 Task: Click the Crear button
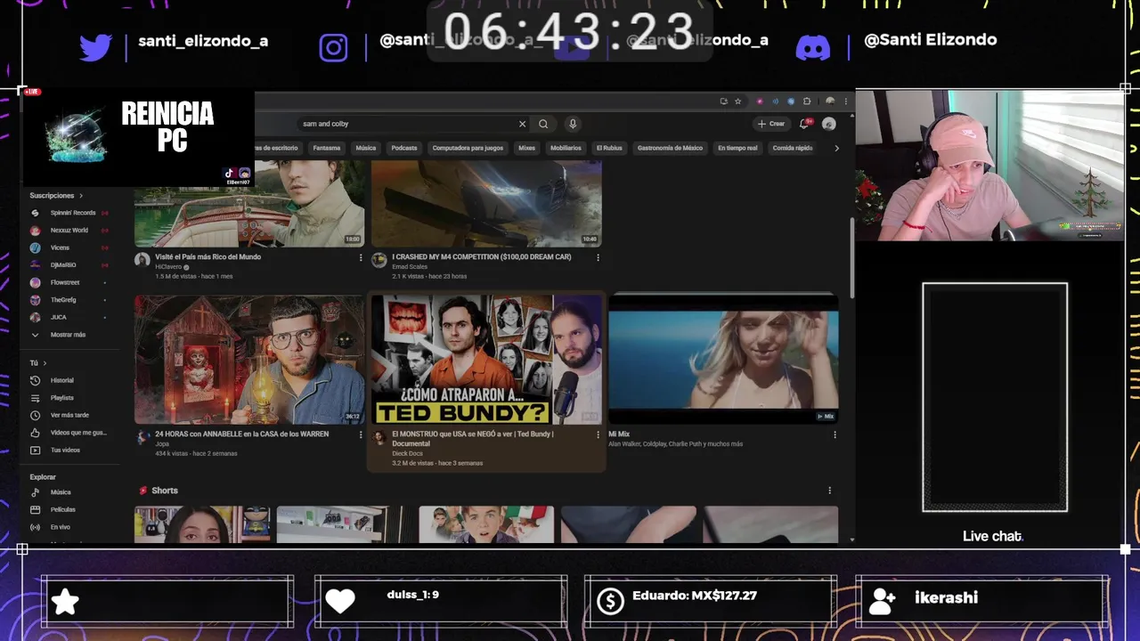(x=771, y=124)
